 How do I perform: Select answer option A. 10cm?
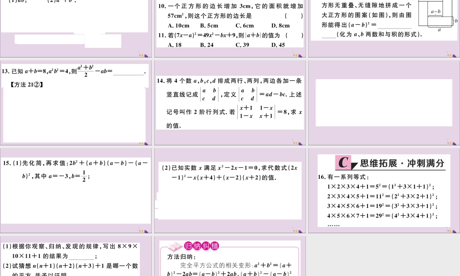[178, 25]
